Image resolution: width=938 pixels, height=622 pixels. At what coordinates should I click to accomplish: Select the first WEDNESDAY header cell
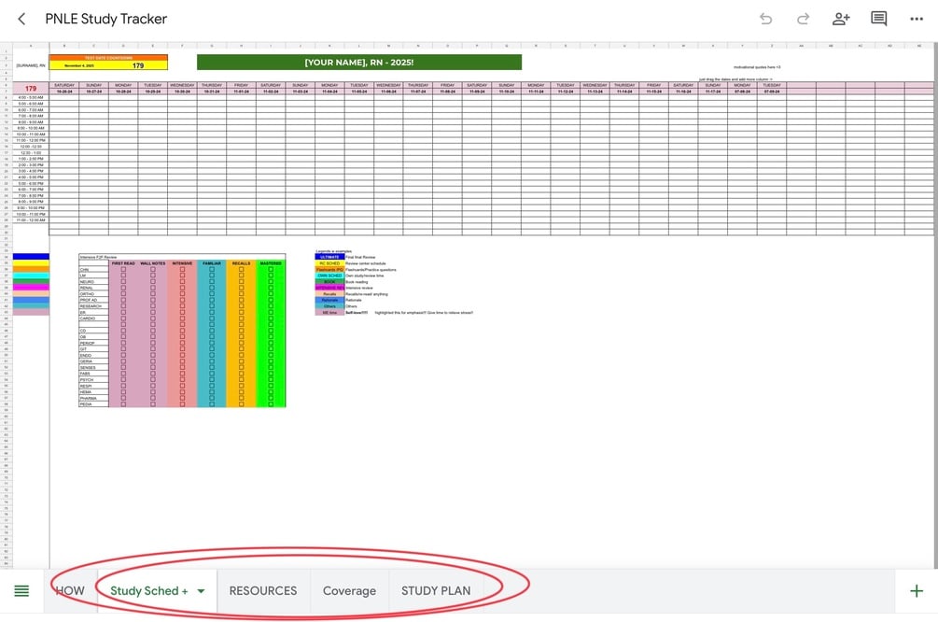click(x=182, y=86)
